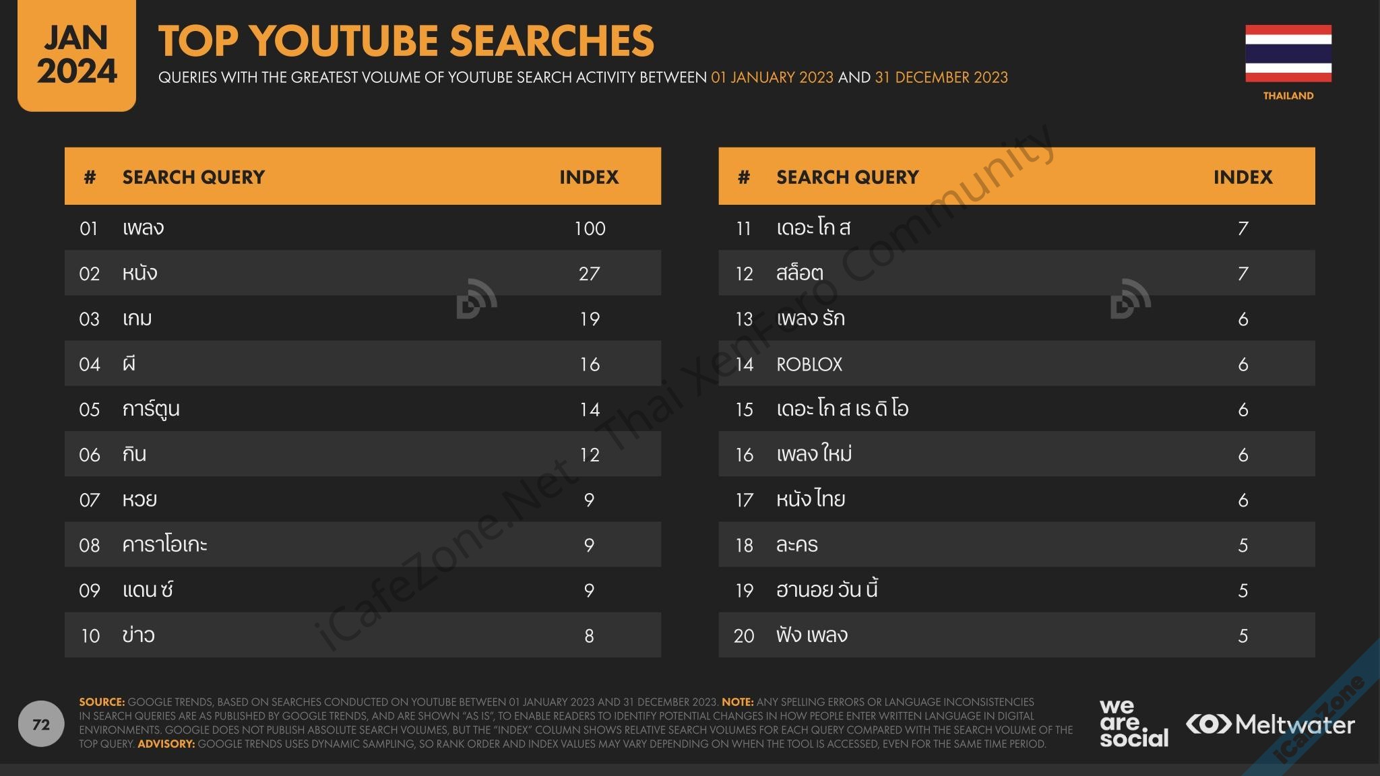Click the left table SEARCH QUERY header
Image resolution: width=1380 pixels, height=776 pixels.
[193, 177]
